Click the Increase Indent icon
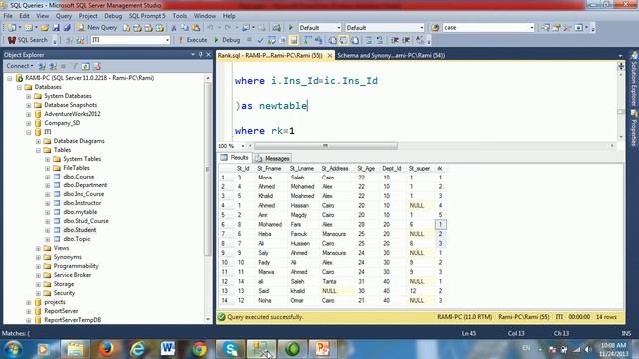The image size is (639, 359). click(x=406, y=40)
